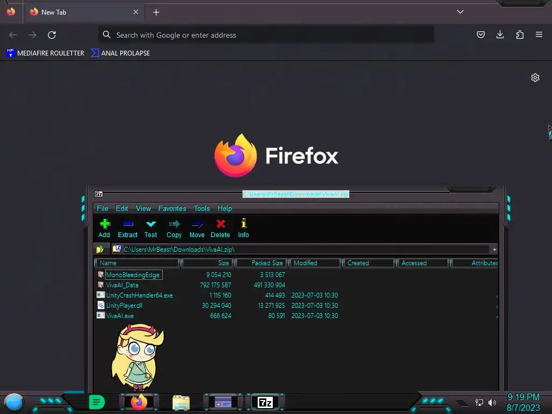Sort by Packed Size column header

click(261, 263)
